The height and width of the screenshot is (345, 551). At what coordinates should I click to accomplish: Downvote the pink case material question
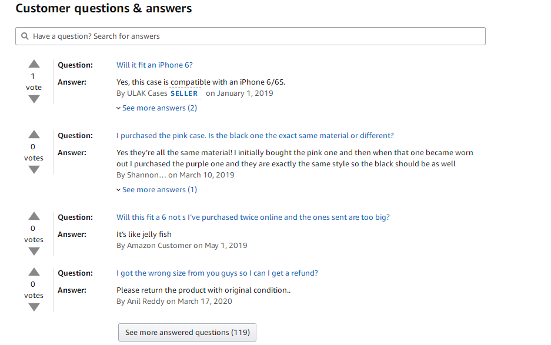(x=34, y=170)
